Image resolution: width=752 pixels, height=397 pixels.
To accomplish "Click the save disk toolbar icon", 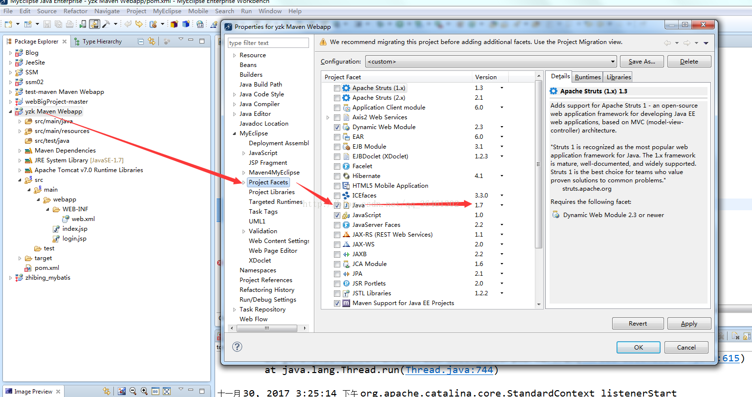I will pyautogui.click(x=47, y=23).
